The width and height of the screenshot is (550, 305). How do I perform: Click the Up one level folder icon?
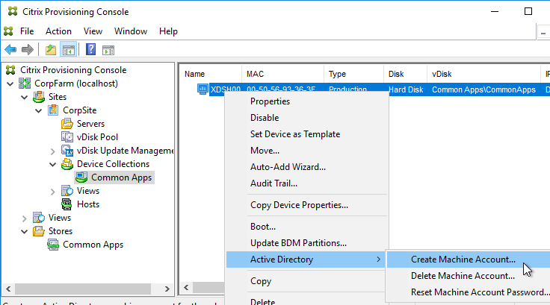point(51,50)
